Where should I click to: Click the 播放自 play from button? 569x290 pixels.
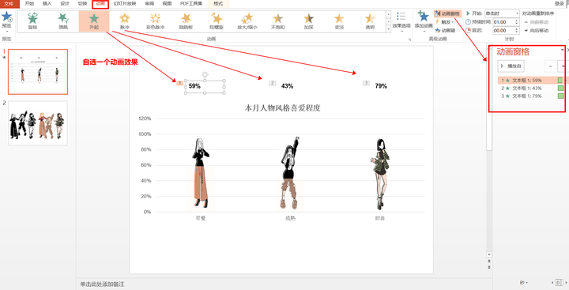pos(511,66)
